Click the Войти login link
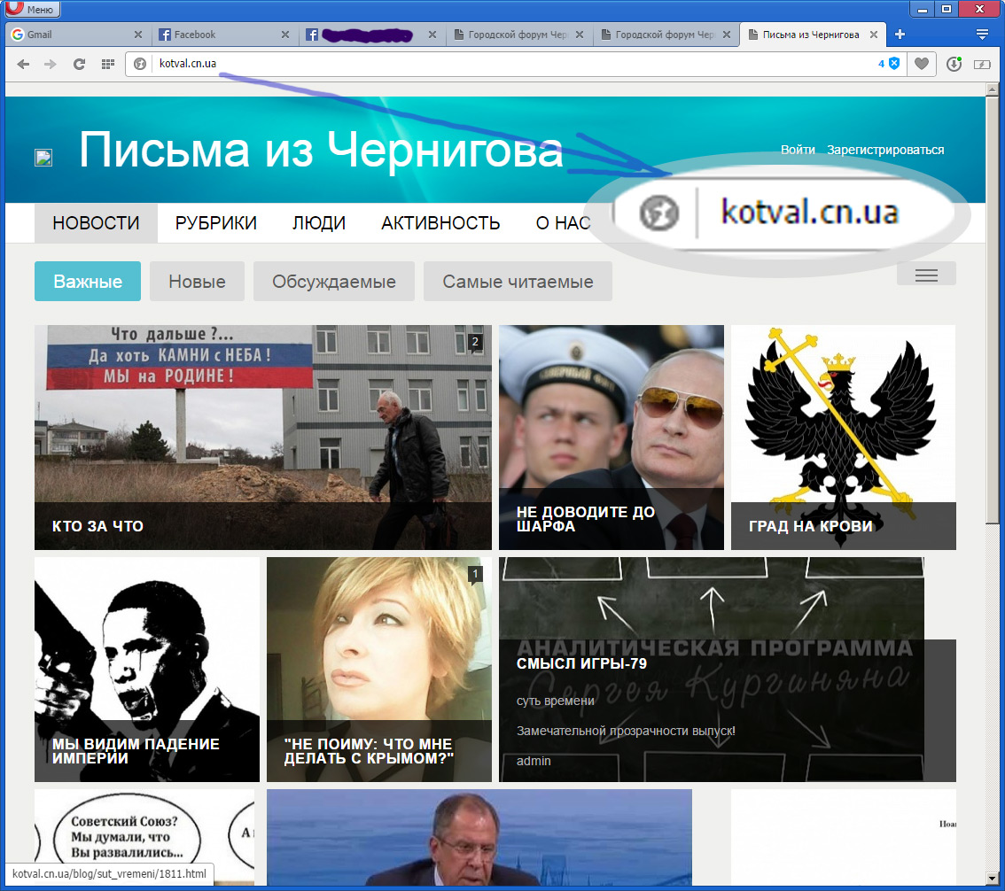Image resolution: width=1005 pixels, height=891 pixels. pos(798,150)
